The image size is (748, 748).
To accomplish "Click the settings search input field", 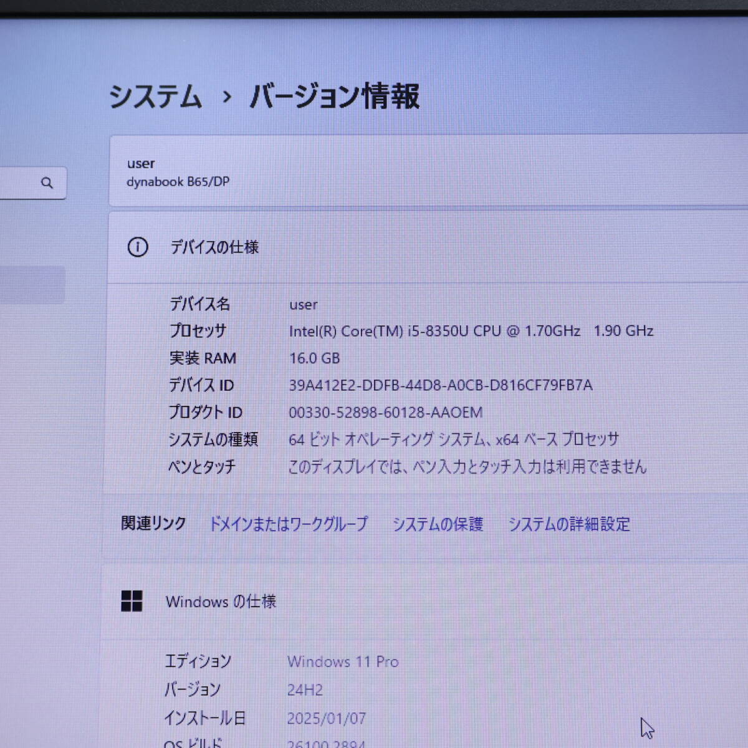I will tap(32, 183).
